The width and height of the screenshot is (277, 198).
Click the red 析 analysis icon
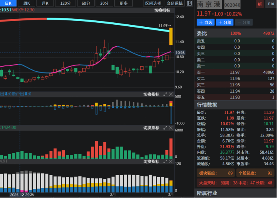coord(260,4)
